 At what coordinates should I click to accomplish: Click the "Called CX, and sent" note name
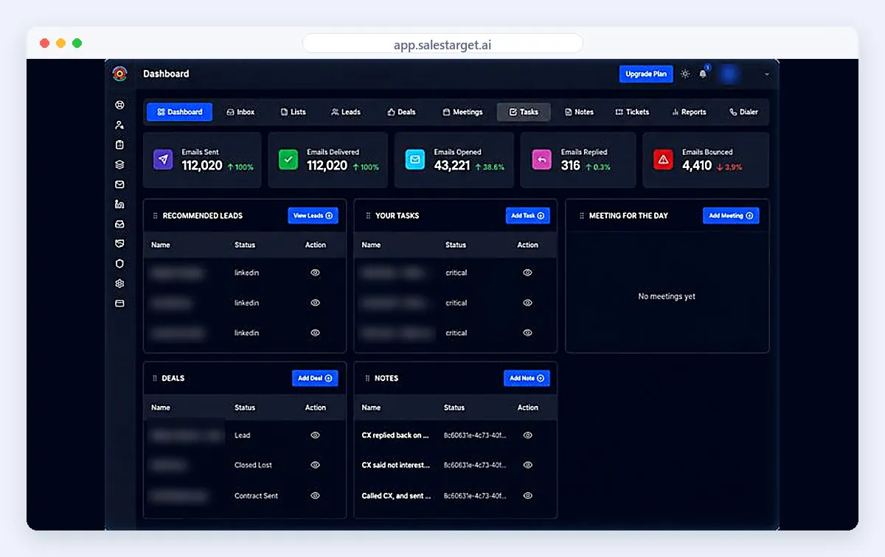pos(395,496)
